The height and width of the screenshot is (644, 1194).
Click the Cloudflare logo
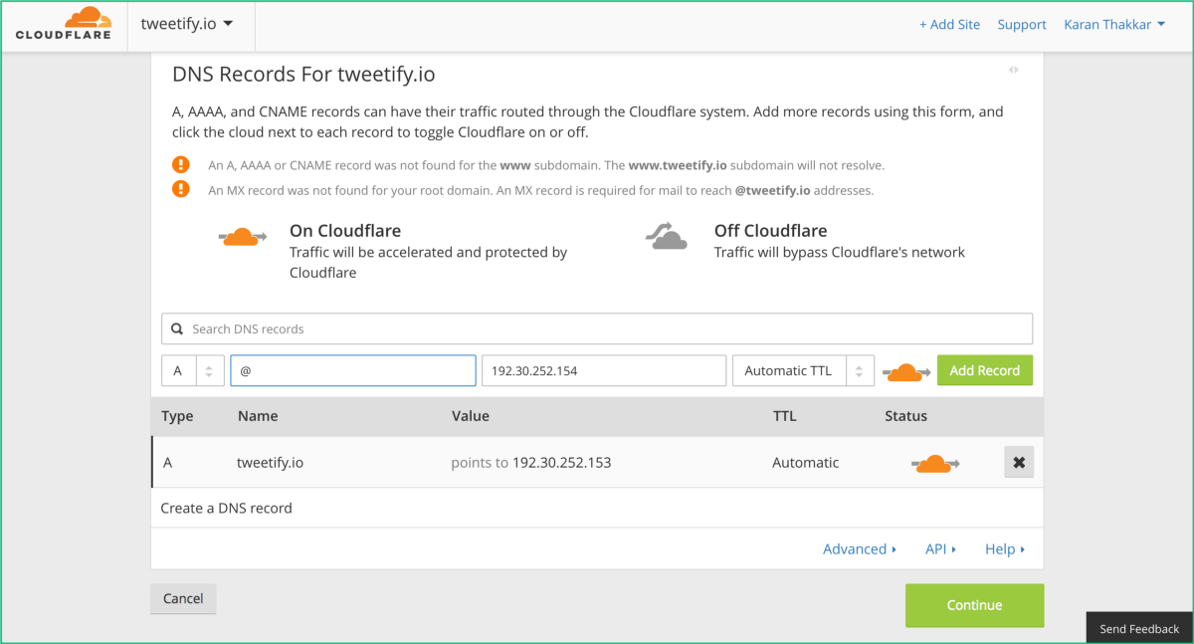[63, 25]
